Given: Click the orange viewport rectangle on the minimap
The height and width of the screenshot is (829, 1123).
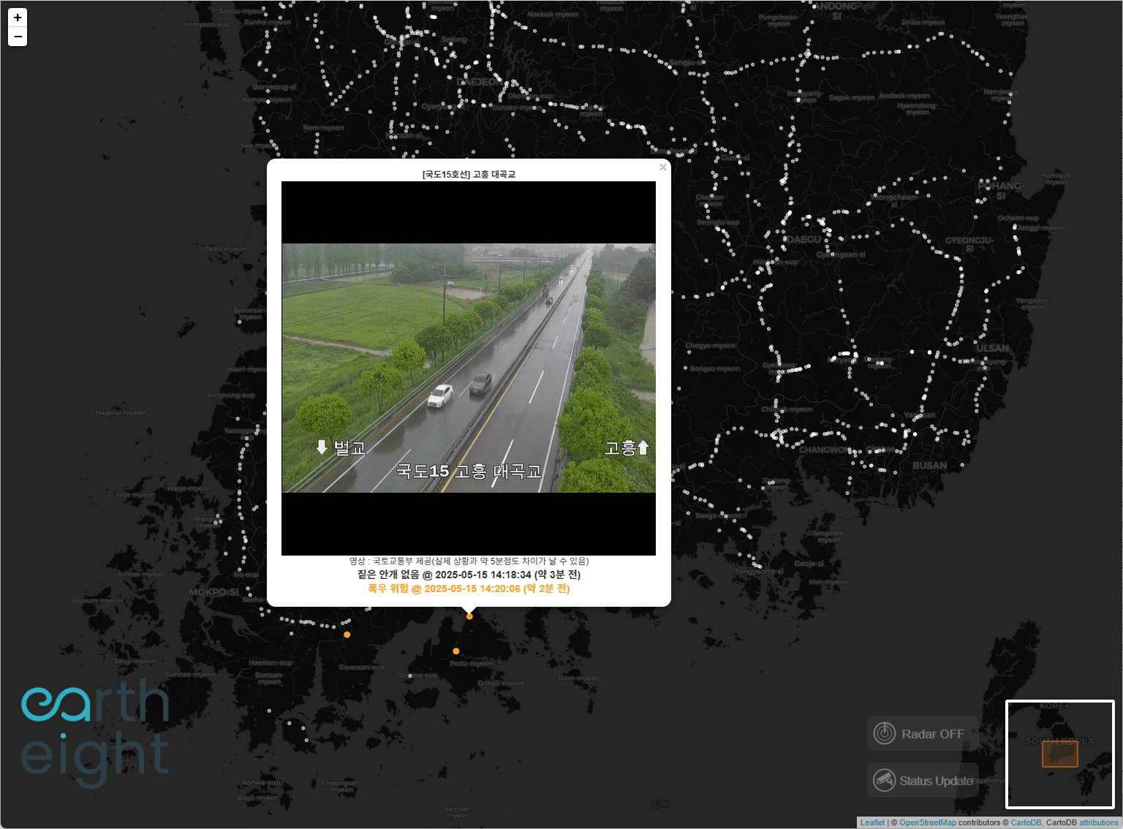Looking at the screenshot, I should [1060, 754].
